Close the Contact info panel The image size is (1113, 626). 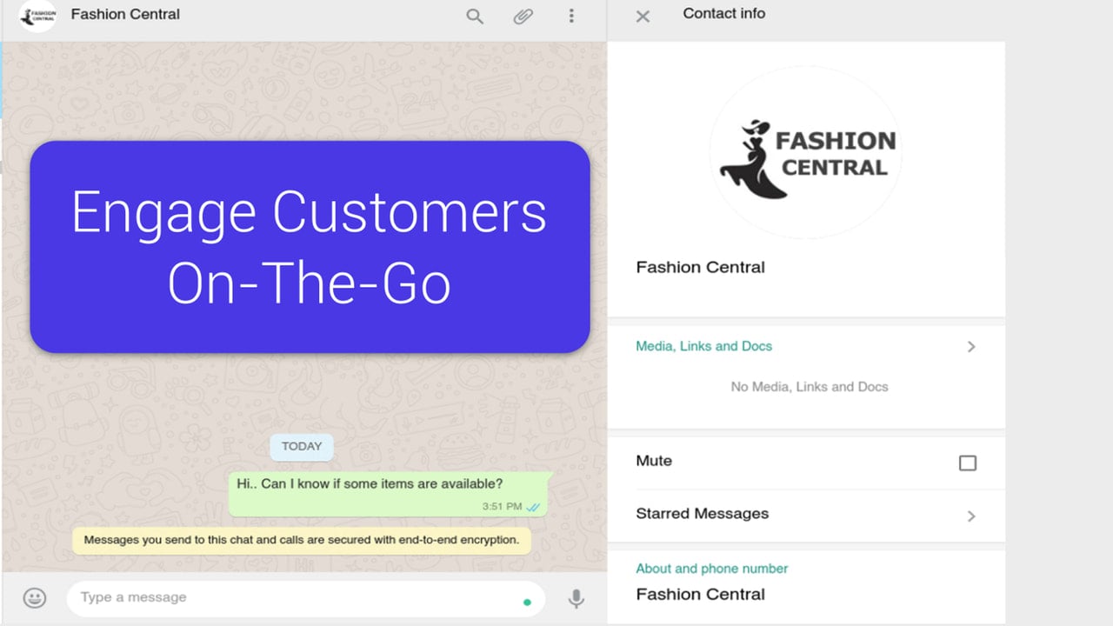click(x=643, y=16)
